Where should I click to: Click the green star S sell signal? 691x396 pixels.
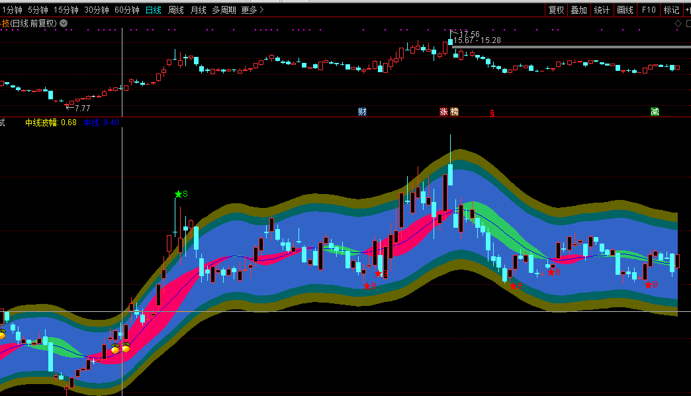(178, 194)
